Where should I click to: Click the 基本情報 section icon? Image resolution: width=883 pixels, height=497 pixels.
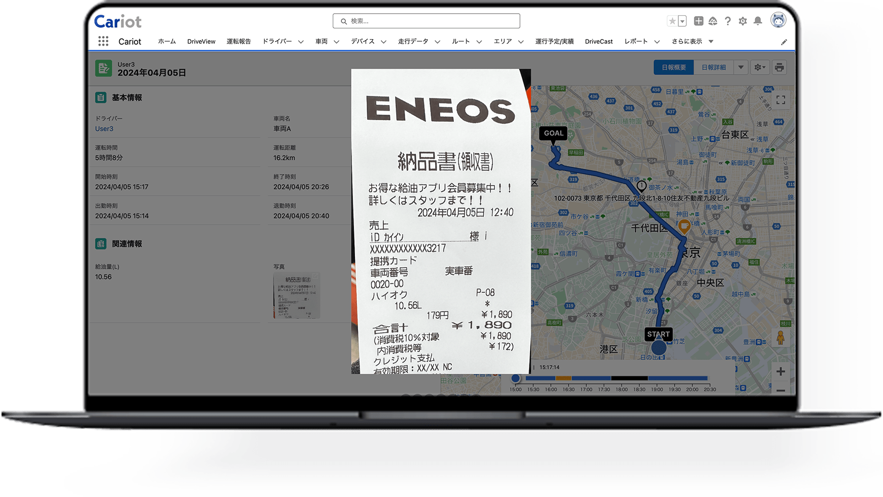[100, 97]
